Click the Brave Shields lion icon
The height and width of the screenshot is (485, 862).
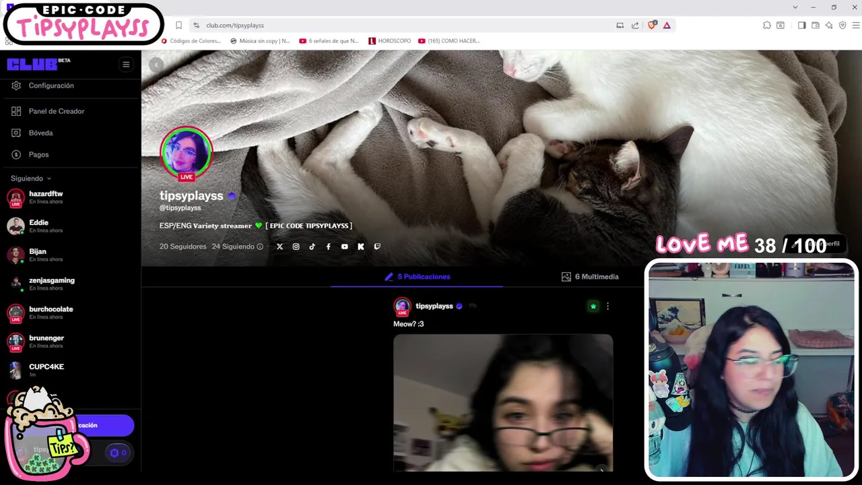(x=651, y=25)
